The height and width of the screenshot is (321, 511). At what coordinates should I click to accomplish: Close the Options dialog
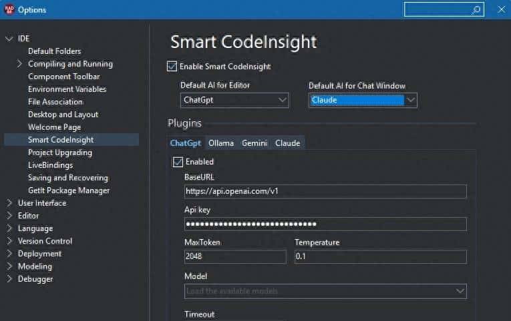pyautogui.click(x=501, y=10)
